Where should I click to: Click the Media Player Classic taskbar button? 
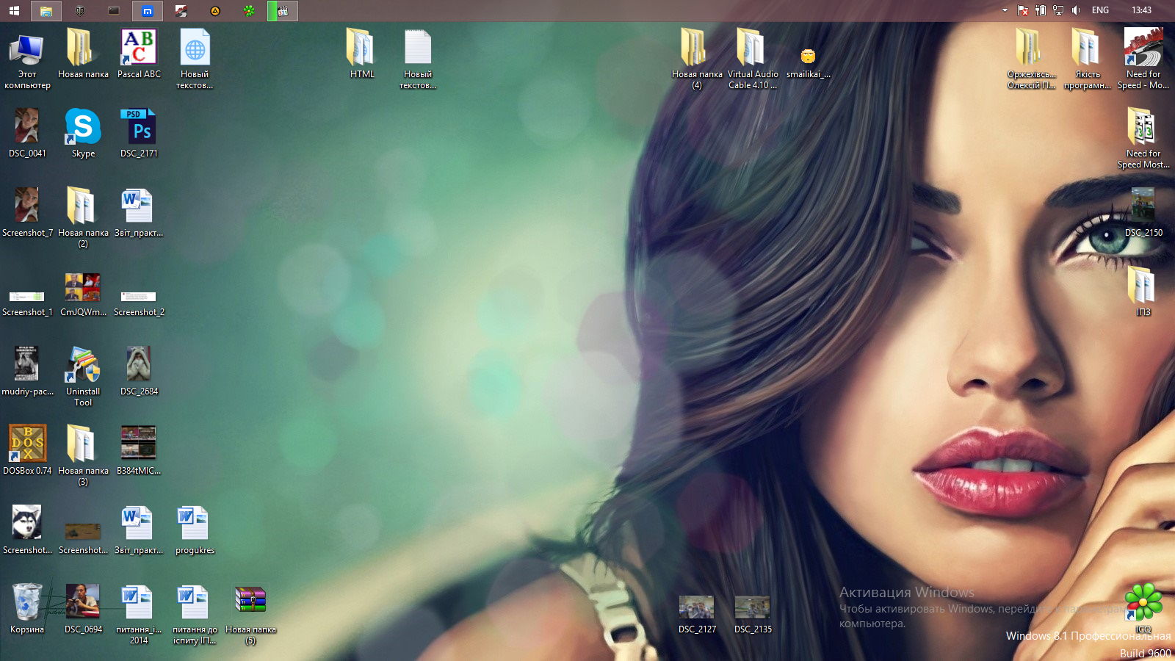pos(283,11)
